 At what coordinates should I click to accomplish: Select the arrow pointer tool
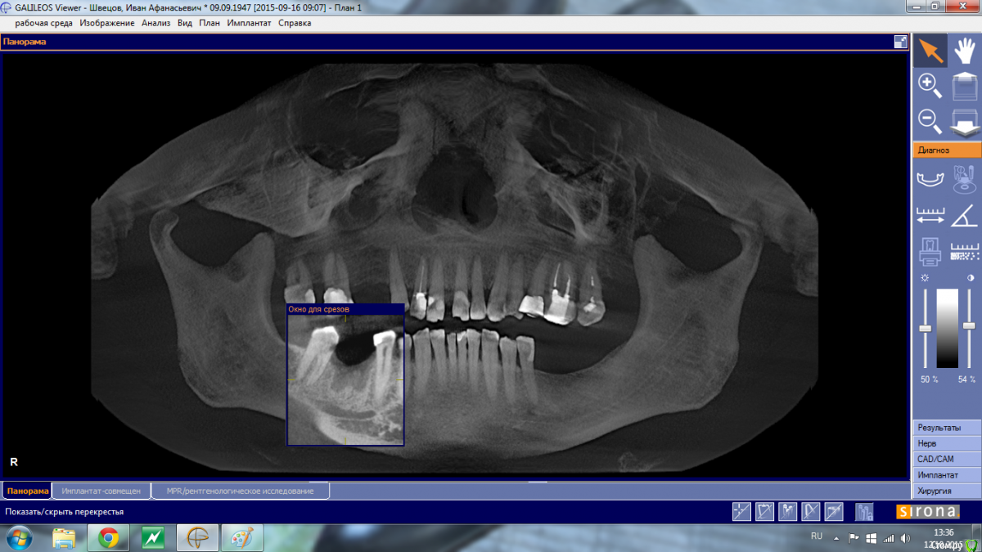tap(930, 51)
